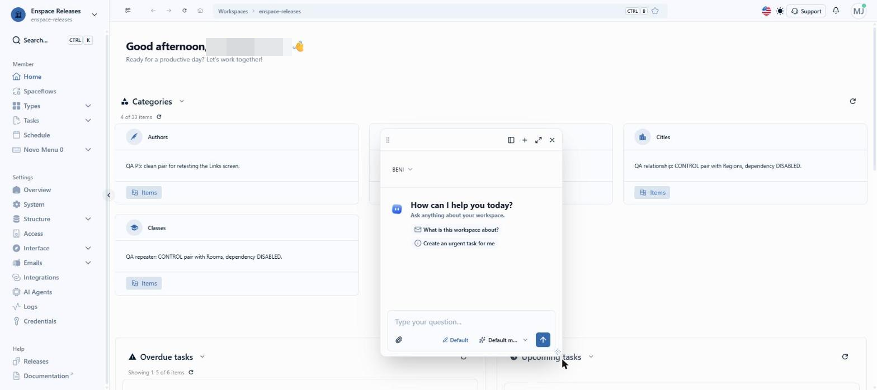Click the sidebar toggle icon in top bar
The image size is (877, 390).
click(128, 11)
